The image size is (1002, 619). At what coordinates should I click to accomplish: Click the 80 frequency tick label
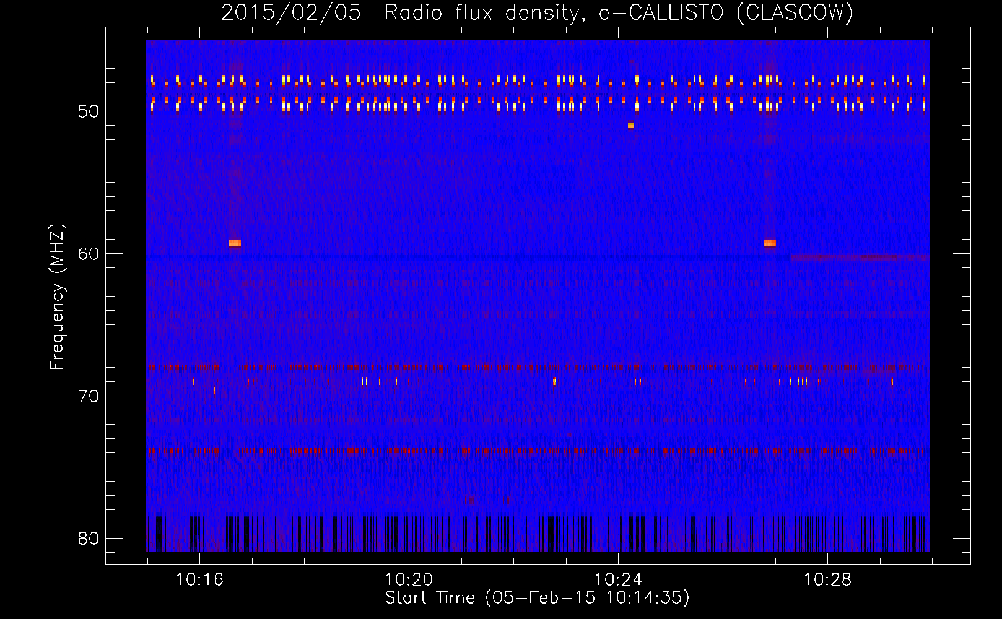(x=89, y=539)
